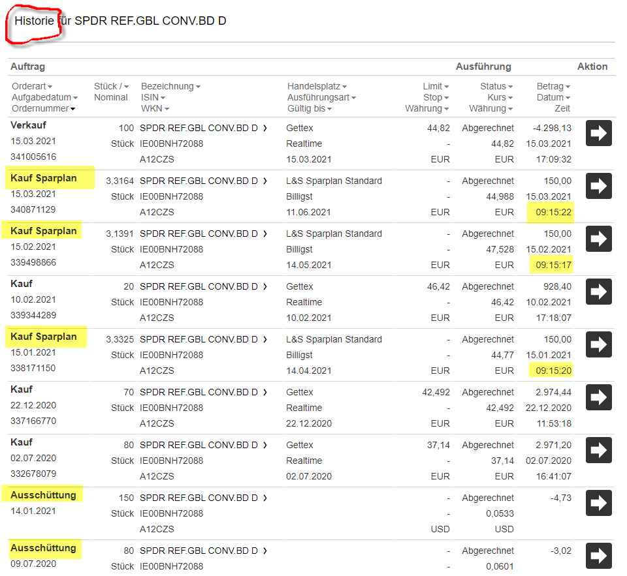
Task: Click the limit value 42,492
Action: coord(436,392)
